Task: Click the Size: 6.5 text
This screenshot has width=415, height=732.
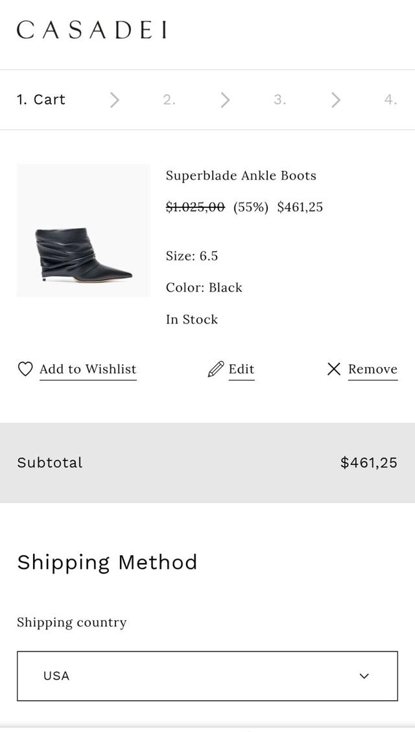Action: [192, 256]
